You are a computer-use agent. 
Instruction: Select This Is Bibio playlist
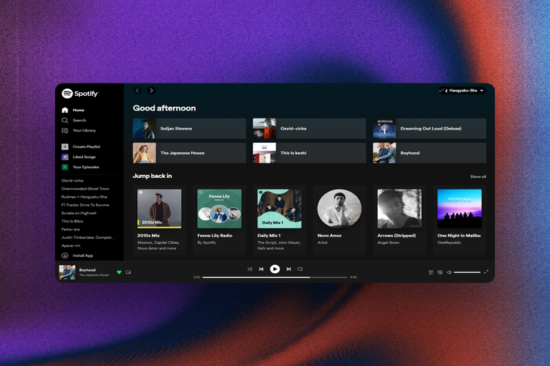coord(73,221)
